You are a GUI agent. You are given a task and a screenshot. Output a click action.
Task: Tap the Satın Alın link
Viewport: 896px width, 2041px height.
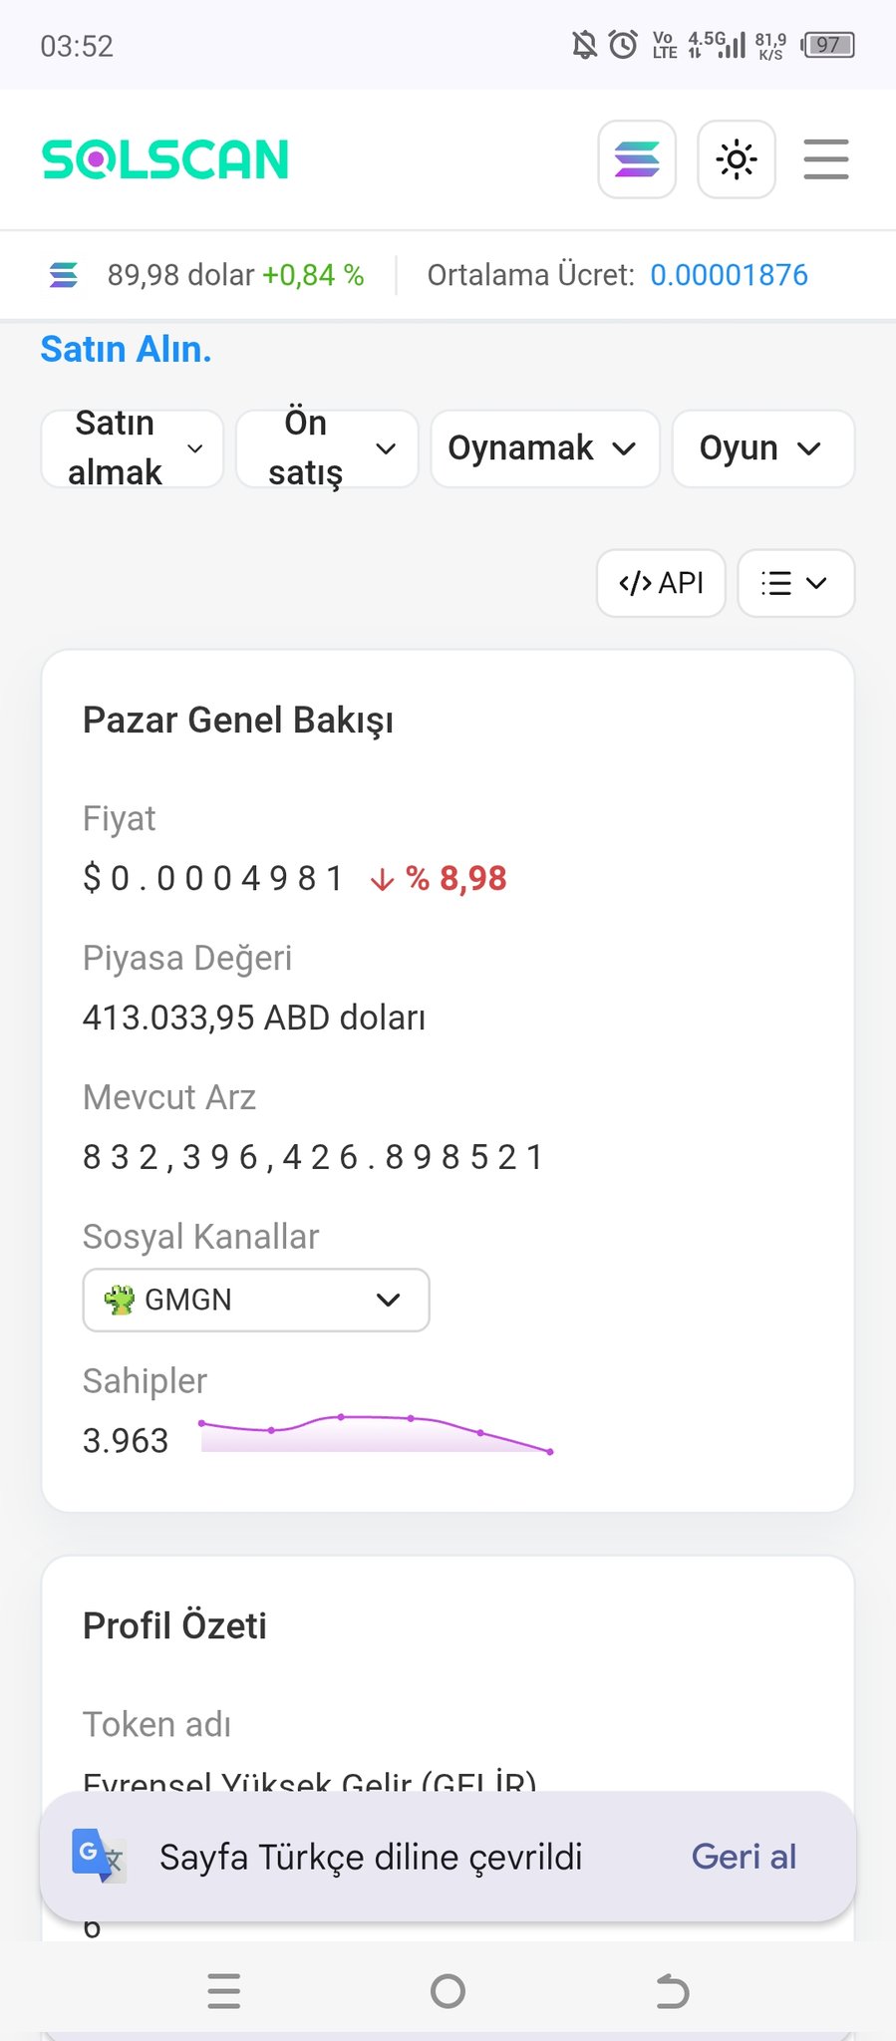(126, 350)
